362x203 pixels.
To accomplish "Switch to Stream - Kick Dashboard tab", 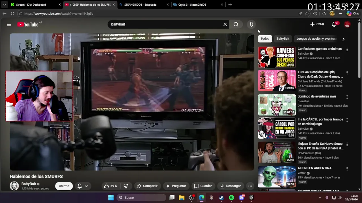I will (36, 5).
